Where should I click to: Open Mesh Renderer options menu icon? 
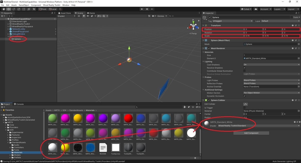299,48
